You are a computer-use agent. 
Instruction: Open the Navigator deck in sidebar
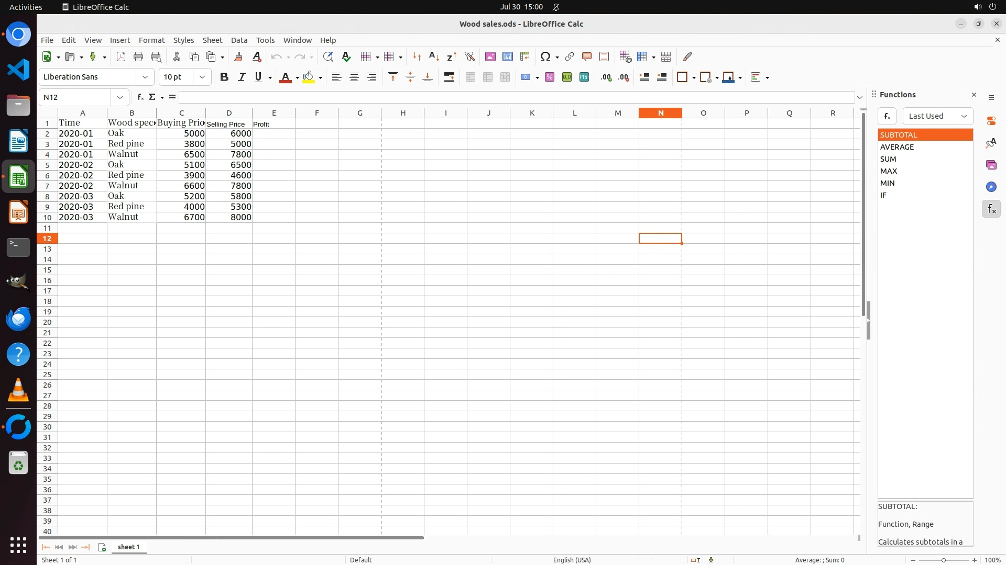pyautogui.click(x=991, y=187)
